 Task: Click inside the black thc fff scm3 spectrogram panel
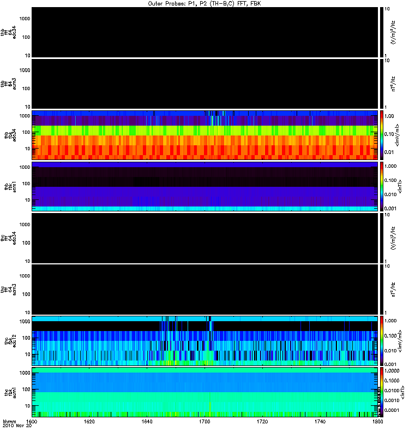(x=204, y=290)
